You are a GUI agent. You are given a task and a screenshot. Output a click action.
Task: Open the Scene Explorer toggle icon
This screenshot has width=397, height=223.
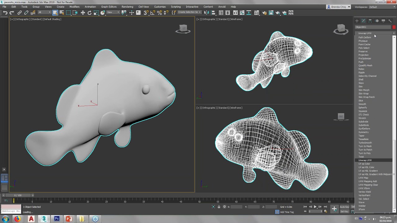coord(221,13)
